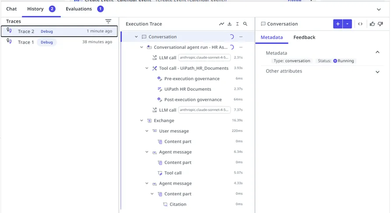Click the User message icon
This screenshot has height=213, width=391.
click(x=155, y=131)
